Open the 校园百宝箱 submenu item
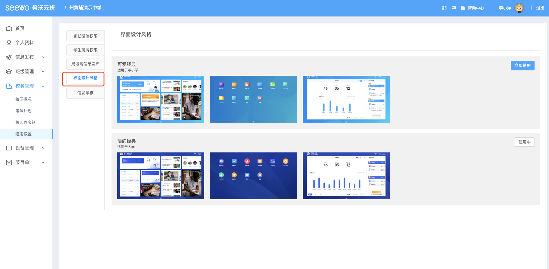The height and width of the screenshot is (269, 549). [25, 122]
